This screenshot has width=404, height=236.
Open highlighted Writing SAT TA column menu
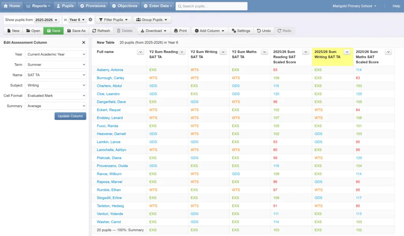[x=347, y=52]
